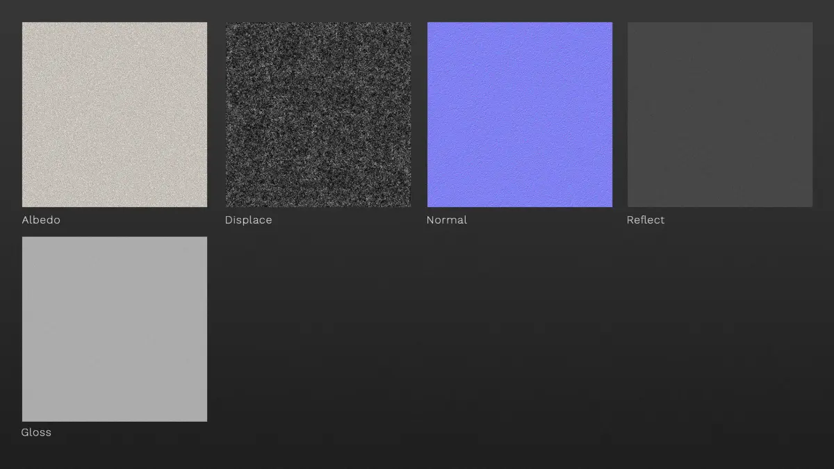Select the 'Reflect' caption text
The width and height of the screenshot is (834, 469).
coord(646,220)
